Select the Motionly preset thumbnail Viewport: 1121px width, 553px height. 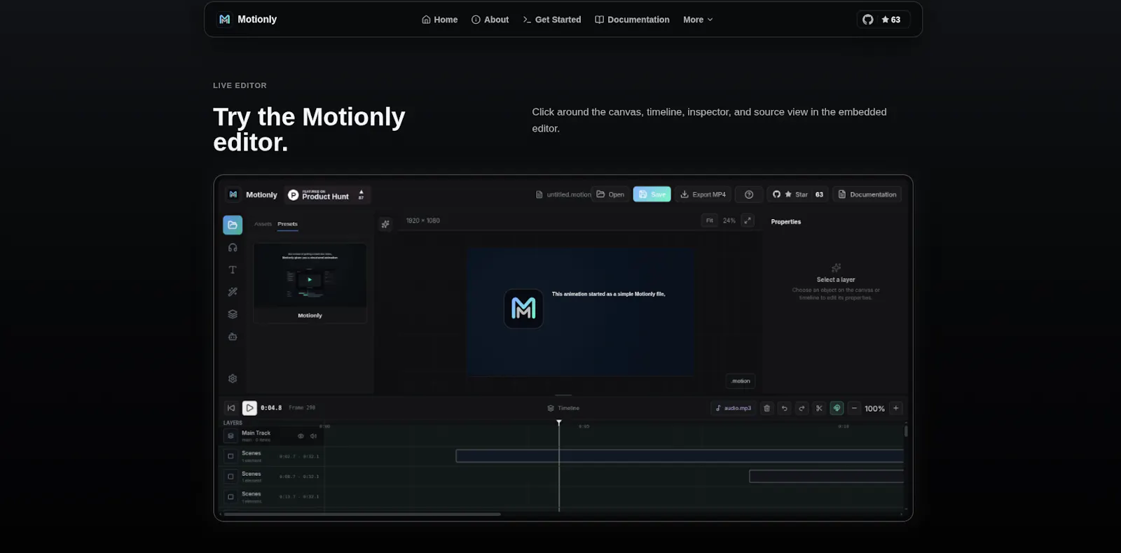point(310,283)
